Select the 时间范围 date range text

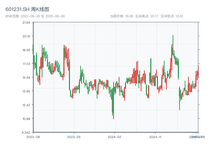(35, 16)
